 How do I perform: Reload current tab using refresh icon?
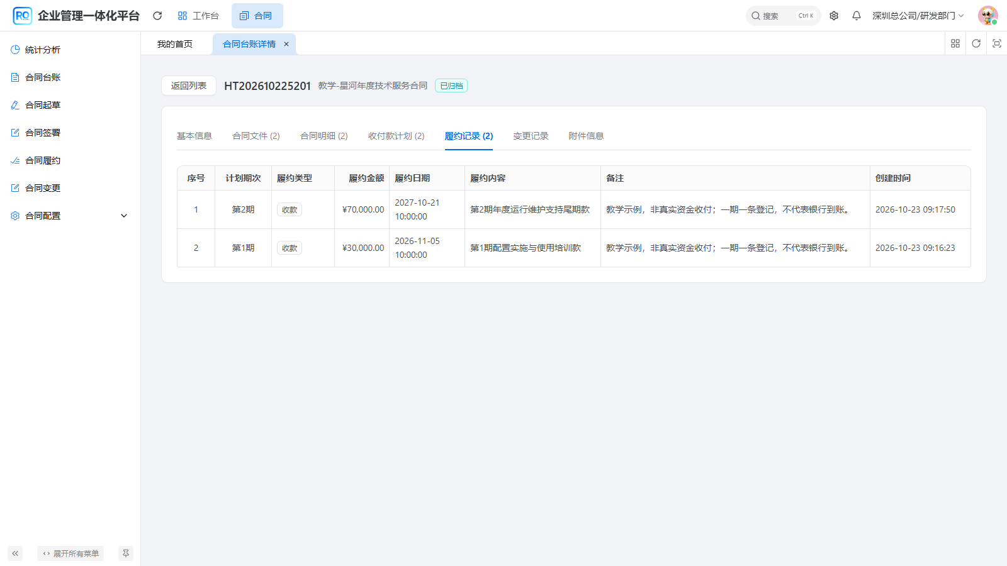point(976,43)
